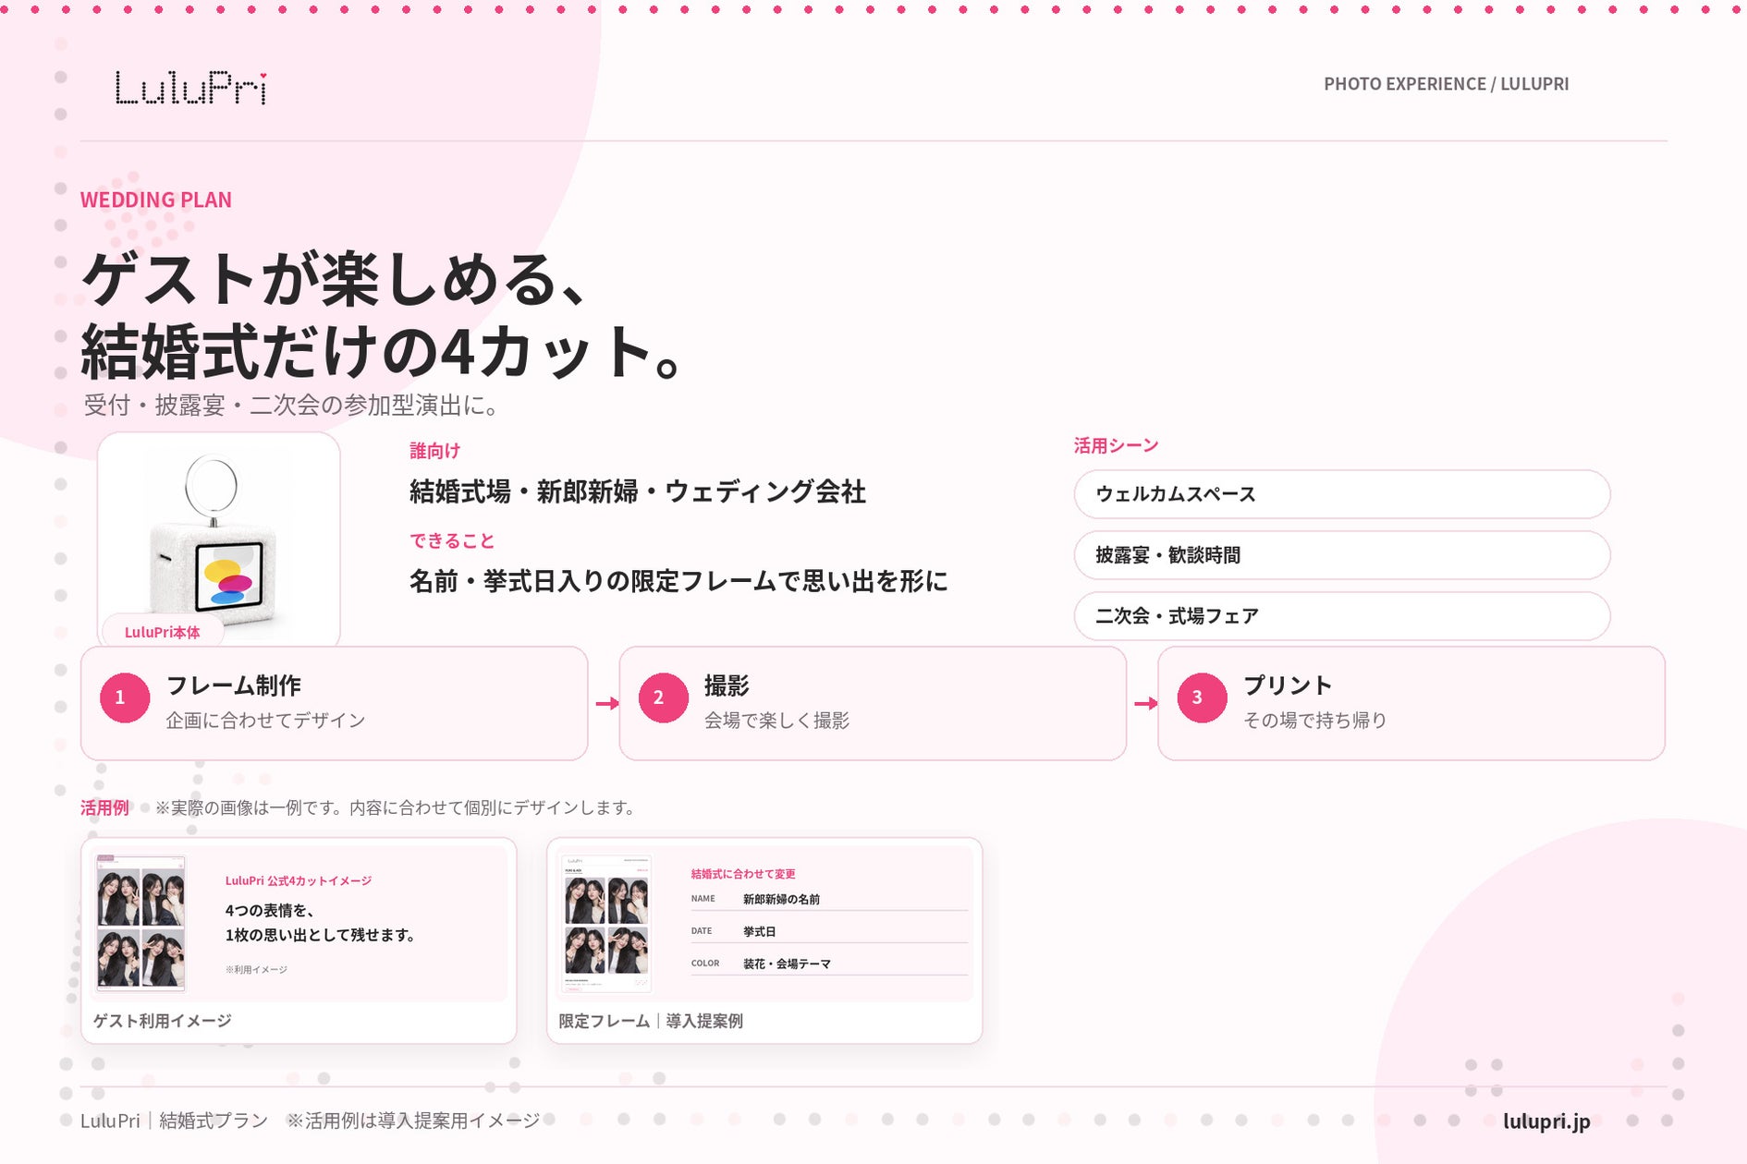Click 受付・披露宴・二次会の参加型演出に subtitle
Image resolution: width=1747 pixels, height=1164 pixels.
[292, 406]
